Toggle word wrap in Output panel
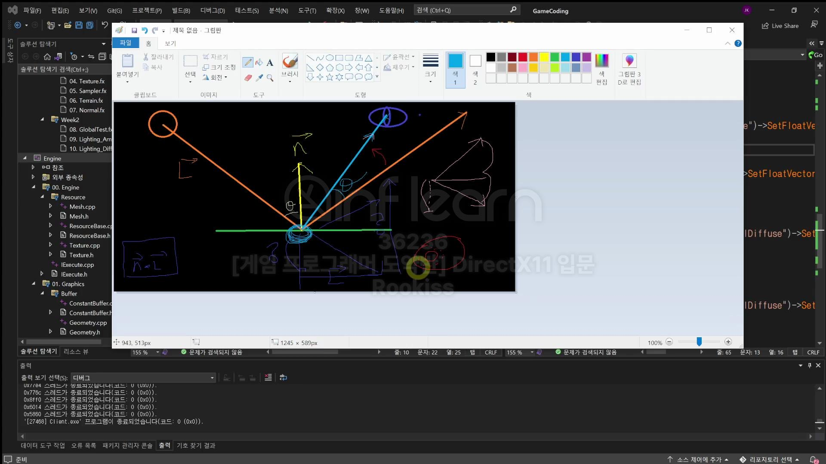The height and width of the screenshot is (464, 826). [283, 377]
